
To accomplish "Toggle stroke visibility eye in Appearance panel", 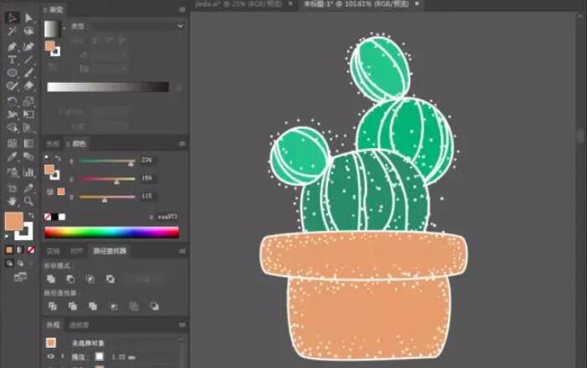I will click(x=50, y=356).
